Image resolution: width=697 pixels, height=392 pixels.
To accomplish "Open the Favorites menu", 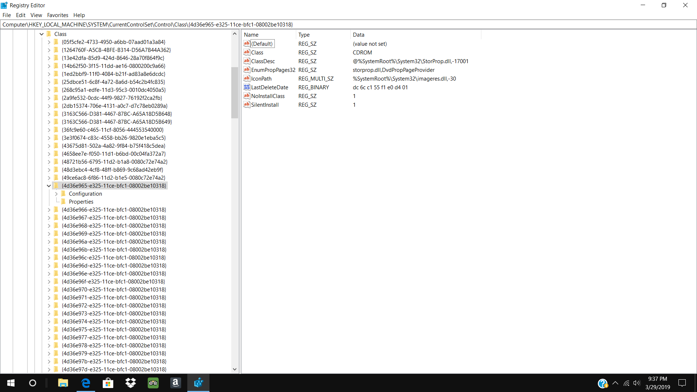I will (x=57, y=15).
